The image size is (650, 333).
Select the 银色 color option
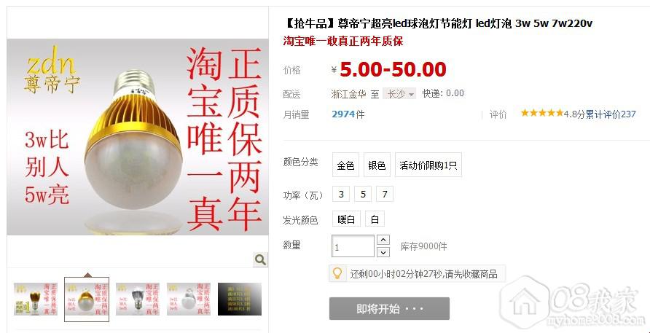(377, 165)
